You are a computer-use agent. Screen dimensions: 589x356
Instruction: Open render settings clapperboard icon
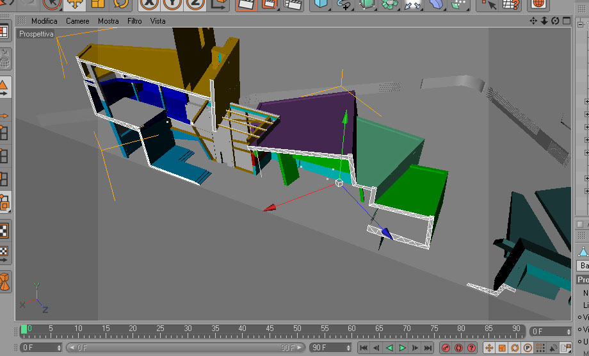point(293,4)
